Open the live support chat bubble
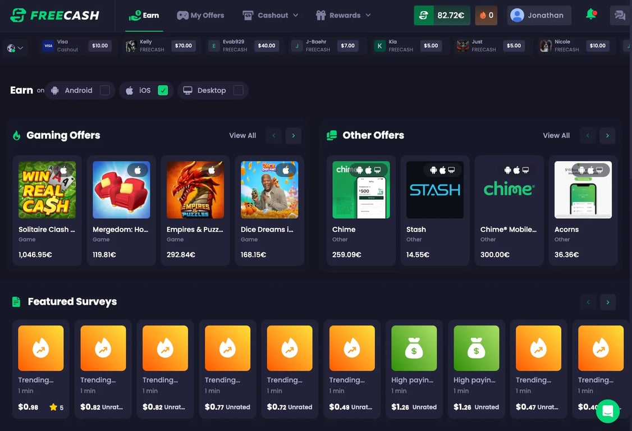Image resolution: width=632 pixels, height=431 pixels. [607, 411]
